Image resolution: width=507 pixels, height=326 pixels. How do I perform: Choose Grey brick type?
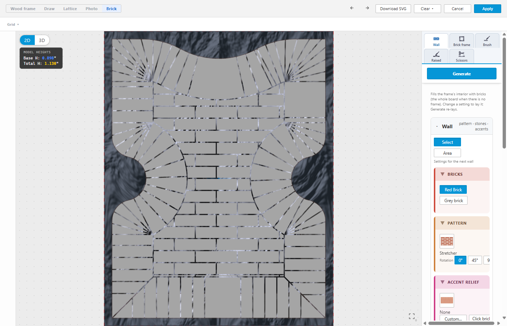click(x=453, y=200)
